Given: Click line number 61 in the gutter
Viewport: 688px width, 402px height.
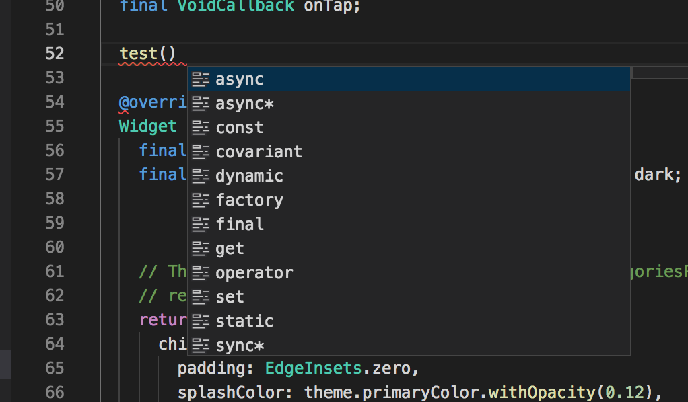Looking at the screenshot, I should pyautogui.click(x=55, y=272).
